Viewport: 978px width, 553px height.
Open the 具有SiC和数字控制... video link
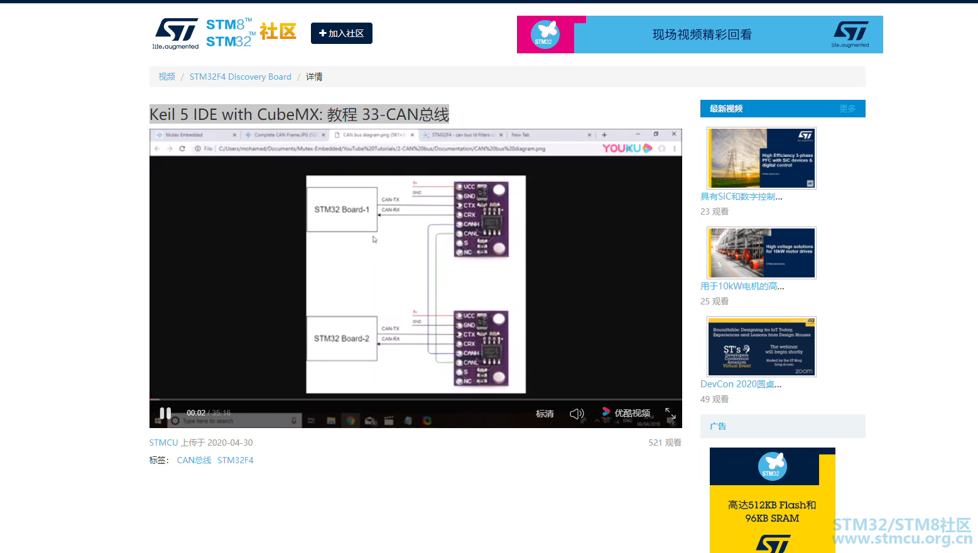[x=741, y=196]
